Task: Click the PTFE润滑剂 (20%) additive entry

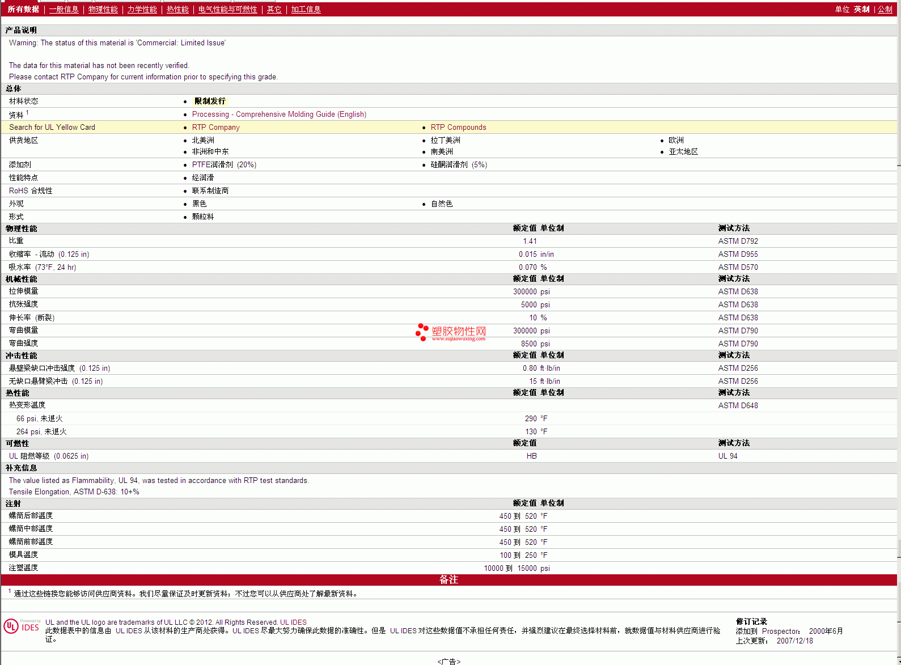Action: tap(224, 164)
